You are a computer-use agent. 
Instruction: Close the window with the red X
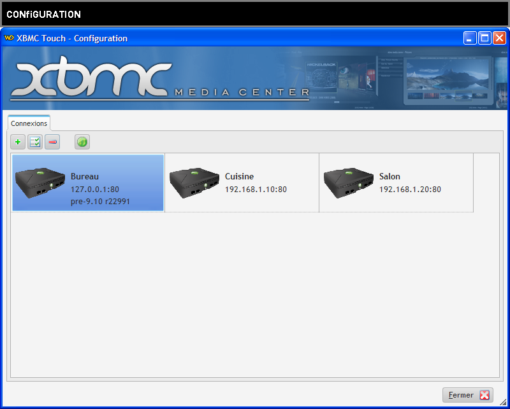coord(499,38)
